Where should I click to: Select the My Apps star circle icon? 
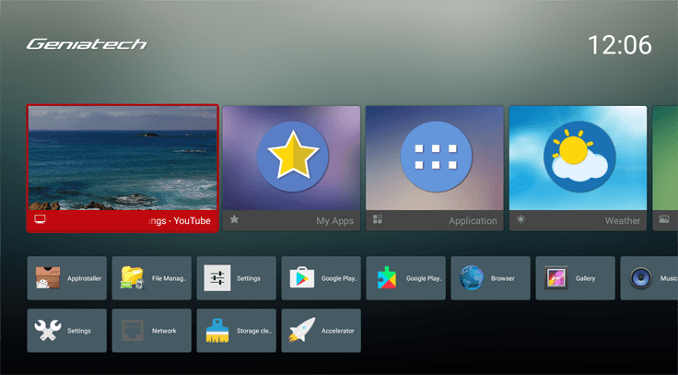pyautogui.click(x=293, y=156)
